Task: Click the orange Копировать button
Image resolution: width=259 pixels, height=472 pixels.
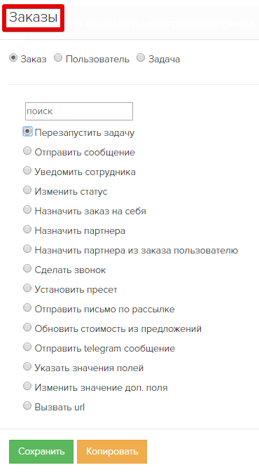Action: 112,452
